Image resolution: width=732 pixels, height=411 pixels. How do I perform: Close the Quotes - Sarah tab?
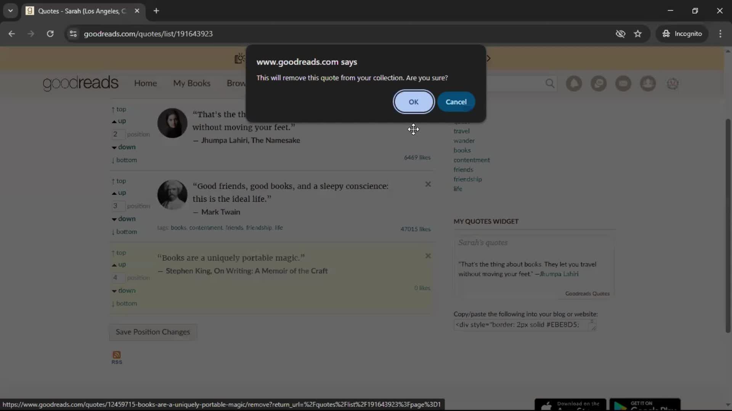(137, 11)
